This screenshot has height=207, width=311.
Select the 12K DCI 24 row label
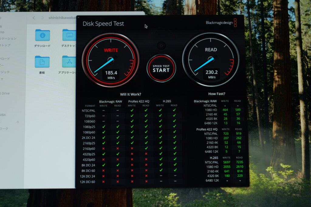[87, 176]
